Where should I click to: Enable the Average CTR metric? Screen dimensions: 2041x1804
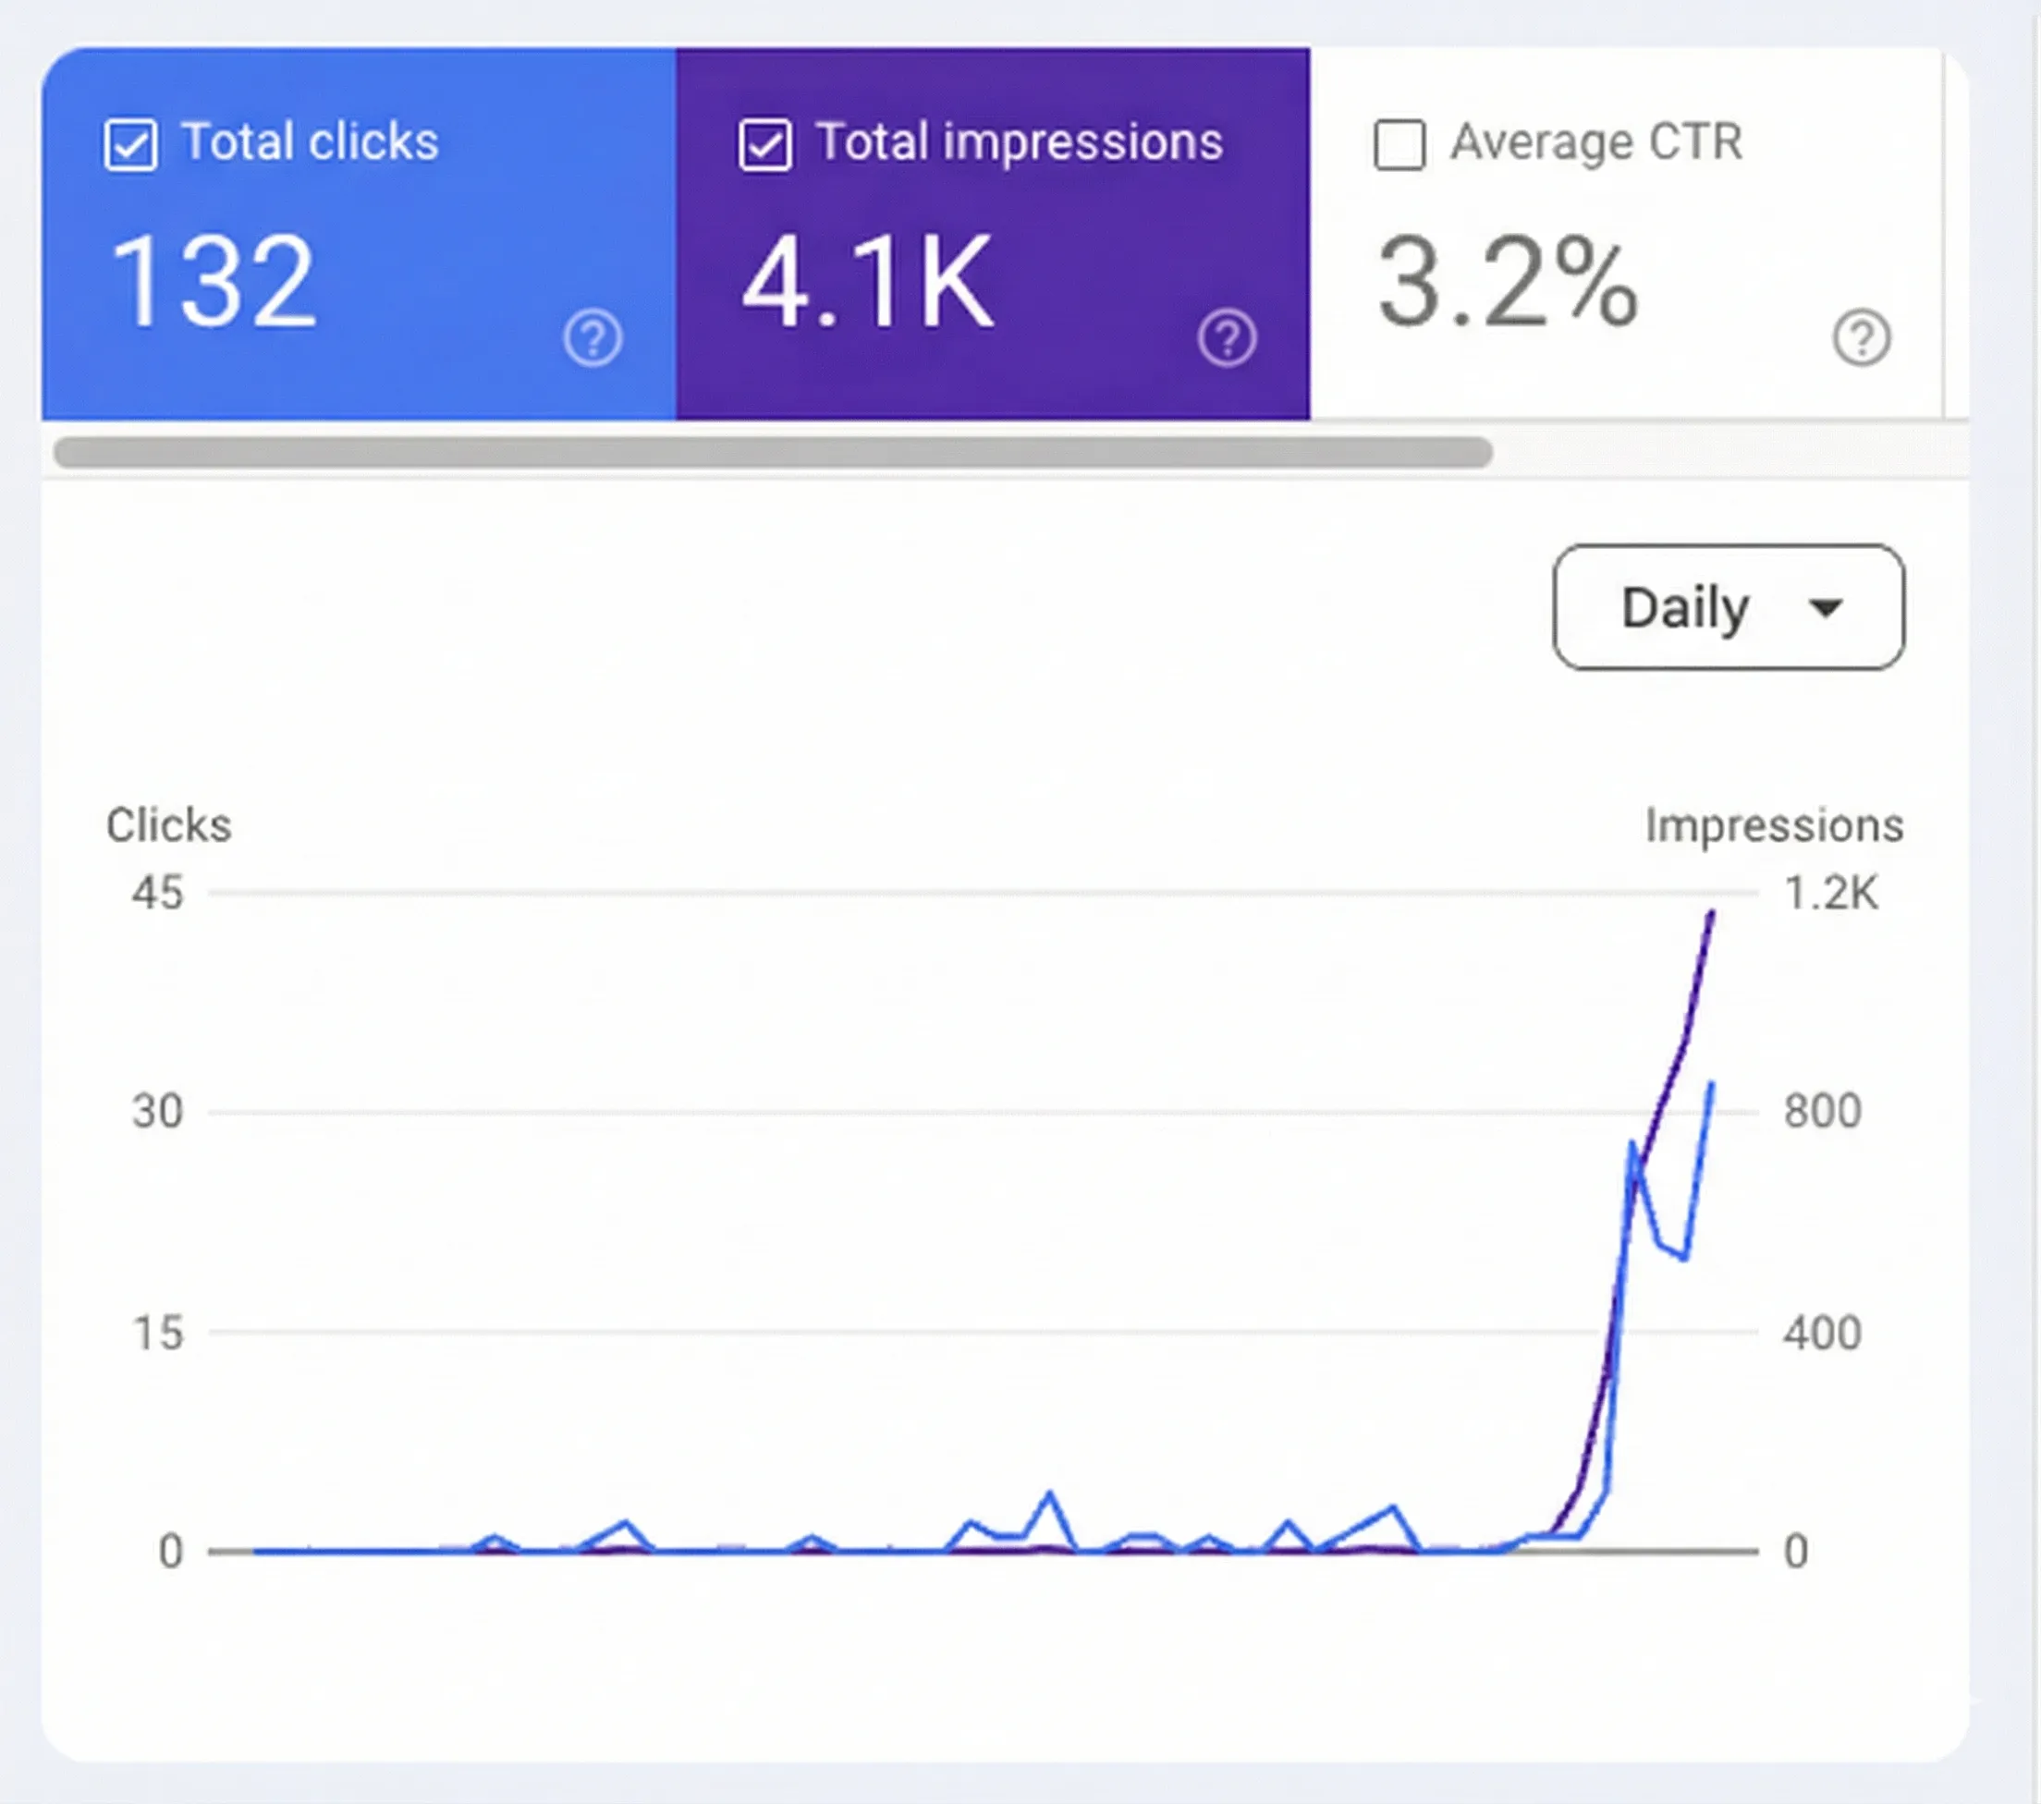[1399, 145]
